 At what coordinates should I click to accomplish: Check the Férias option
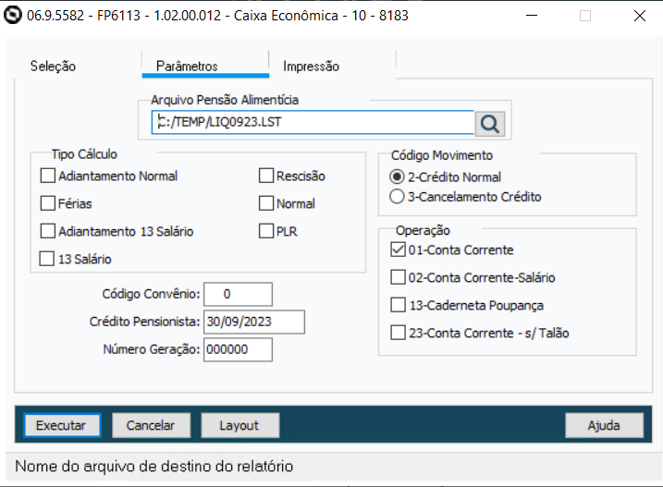[48, 203]
